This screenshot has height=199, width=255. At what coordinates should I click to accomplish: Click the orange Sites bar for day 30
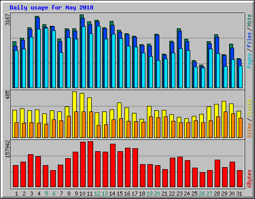pyautogui.click(x=233, y=125)
